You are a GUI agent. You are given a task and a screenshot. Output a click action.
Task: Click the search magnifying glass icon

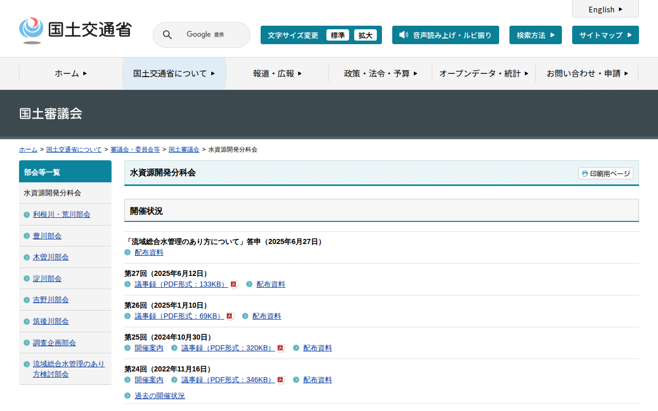[x=167, y=35]
